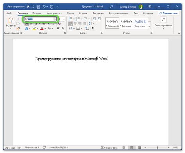Toggle superscript formatting

53,24
